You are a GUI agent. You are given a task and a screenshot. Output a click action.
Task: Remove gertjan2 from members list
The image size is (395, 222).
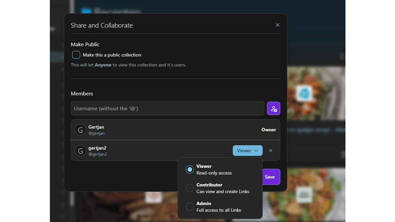[x=271, y=151]
